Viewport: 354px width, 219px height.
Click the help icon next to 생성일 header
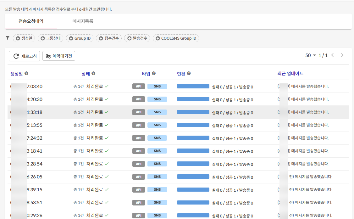26,73
